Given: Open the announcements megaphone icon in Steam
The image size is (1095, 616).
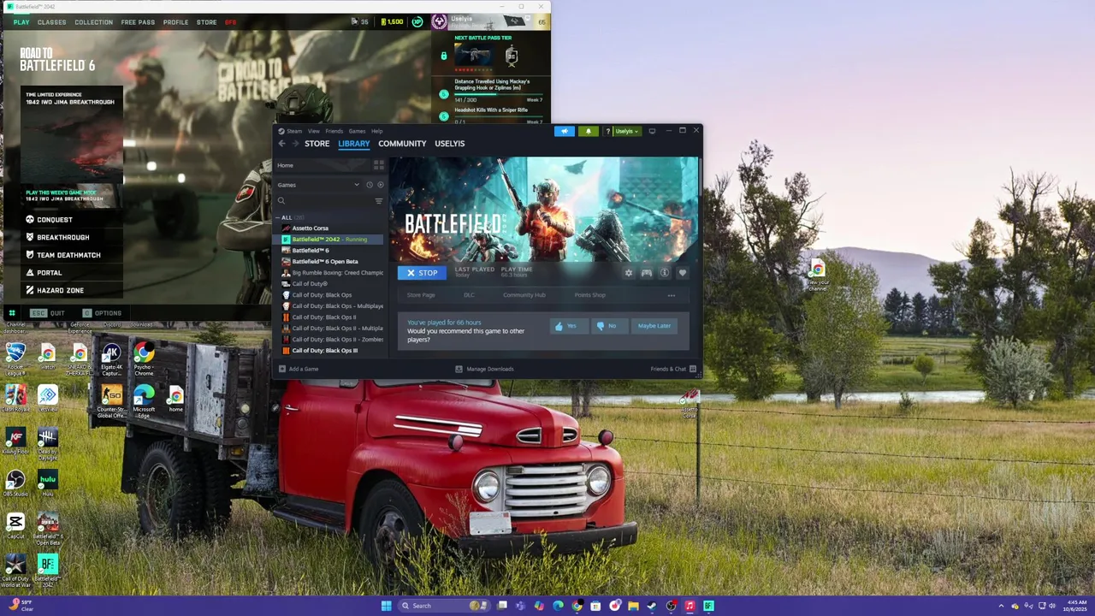Looking at the screenshot, I should (565, 131).
